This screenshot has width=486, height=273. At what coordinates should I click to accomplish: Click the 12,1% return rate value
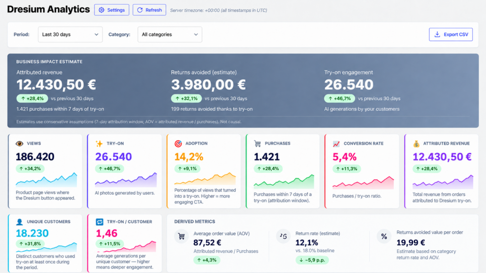click(x=307, y=242)
